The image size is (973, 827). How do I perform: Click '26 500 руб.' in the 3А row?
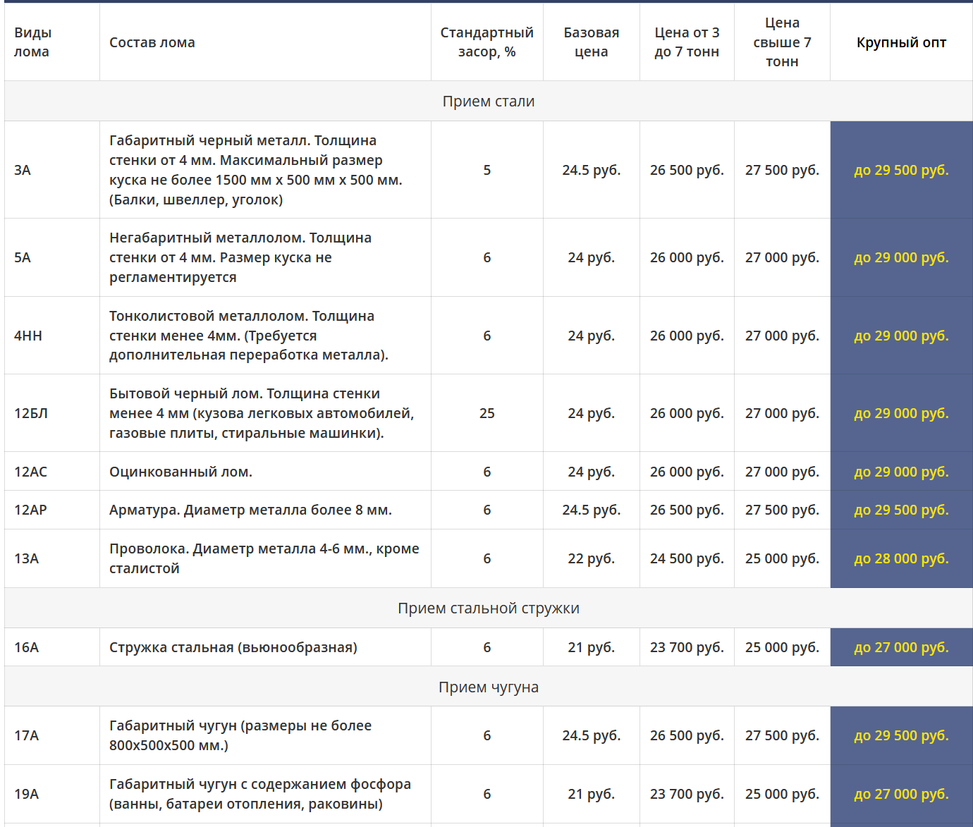tap(687, 170)
